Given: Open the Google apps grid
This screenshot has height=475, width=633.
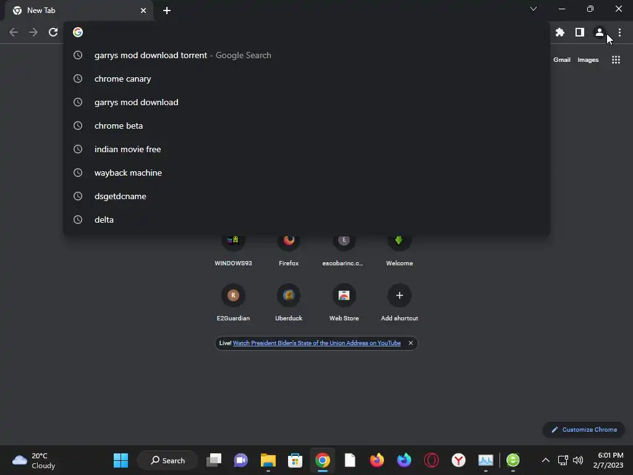Looking at the screenshot, I should coord(616,60).
